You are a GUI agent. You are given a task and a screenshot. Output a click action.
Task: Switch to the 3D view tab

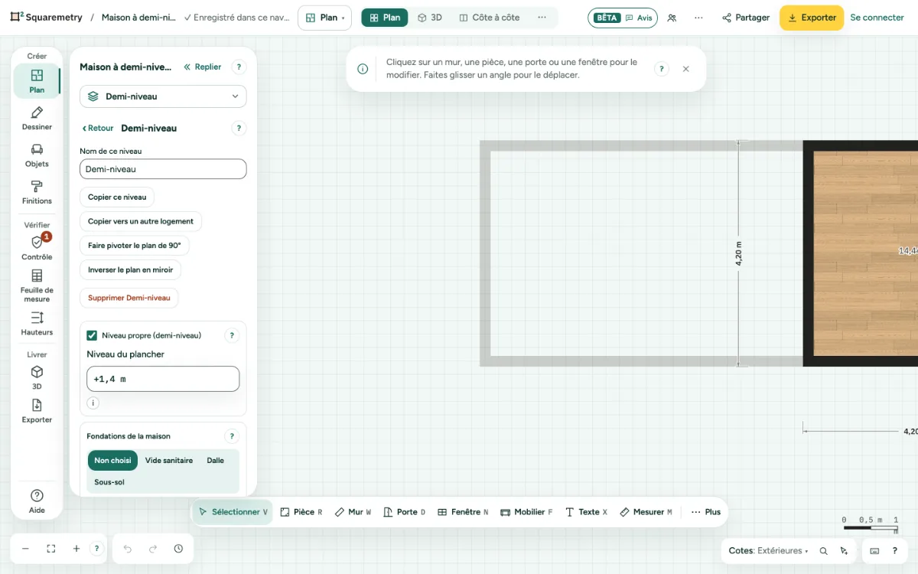pos(430,18)
